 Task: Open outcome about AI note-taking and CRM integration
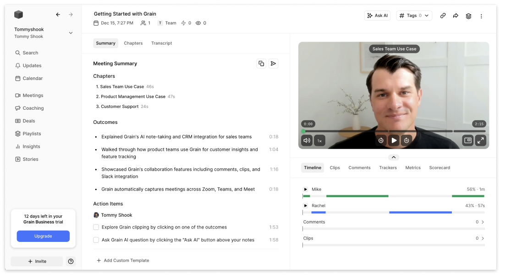(x=176, y=137)
